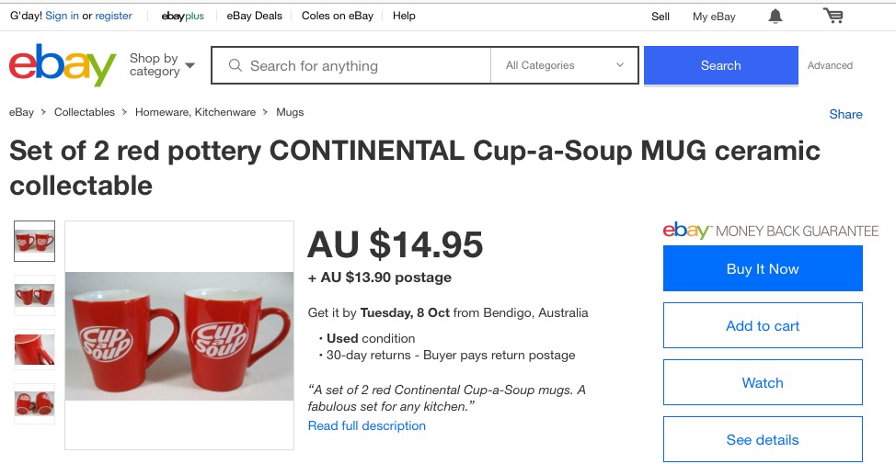Open Read full description link
896x464 pixels.
click(x=367, y=425)
